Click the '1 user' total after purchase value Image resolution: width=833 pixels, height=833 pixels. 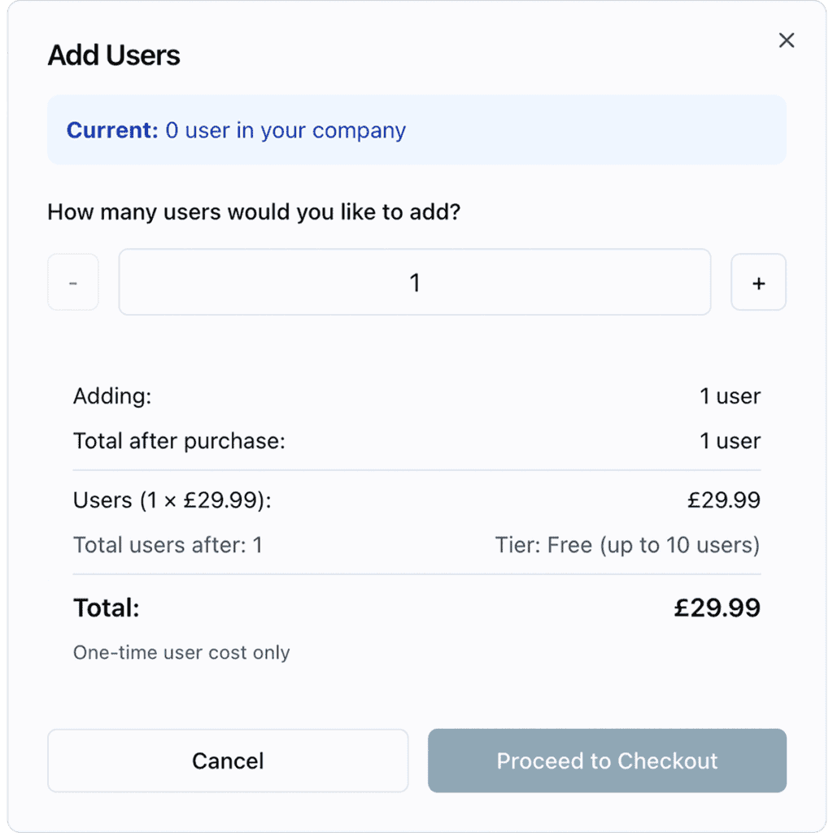730,441
